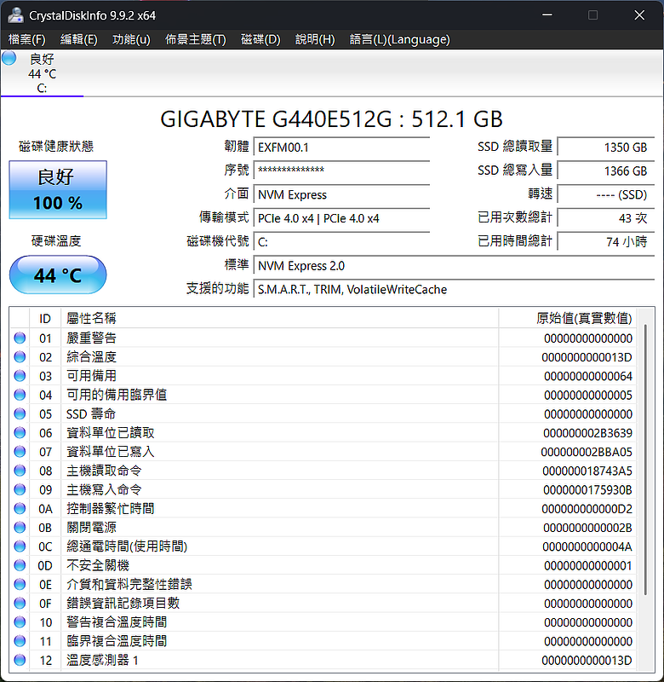Click raw value 000000000004A
Image resolution: width=664 pixels, height=682 pixels.
coord(587,546)
